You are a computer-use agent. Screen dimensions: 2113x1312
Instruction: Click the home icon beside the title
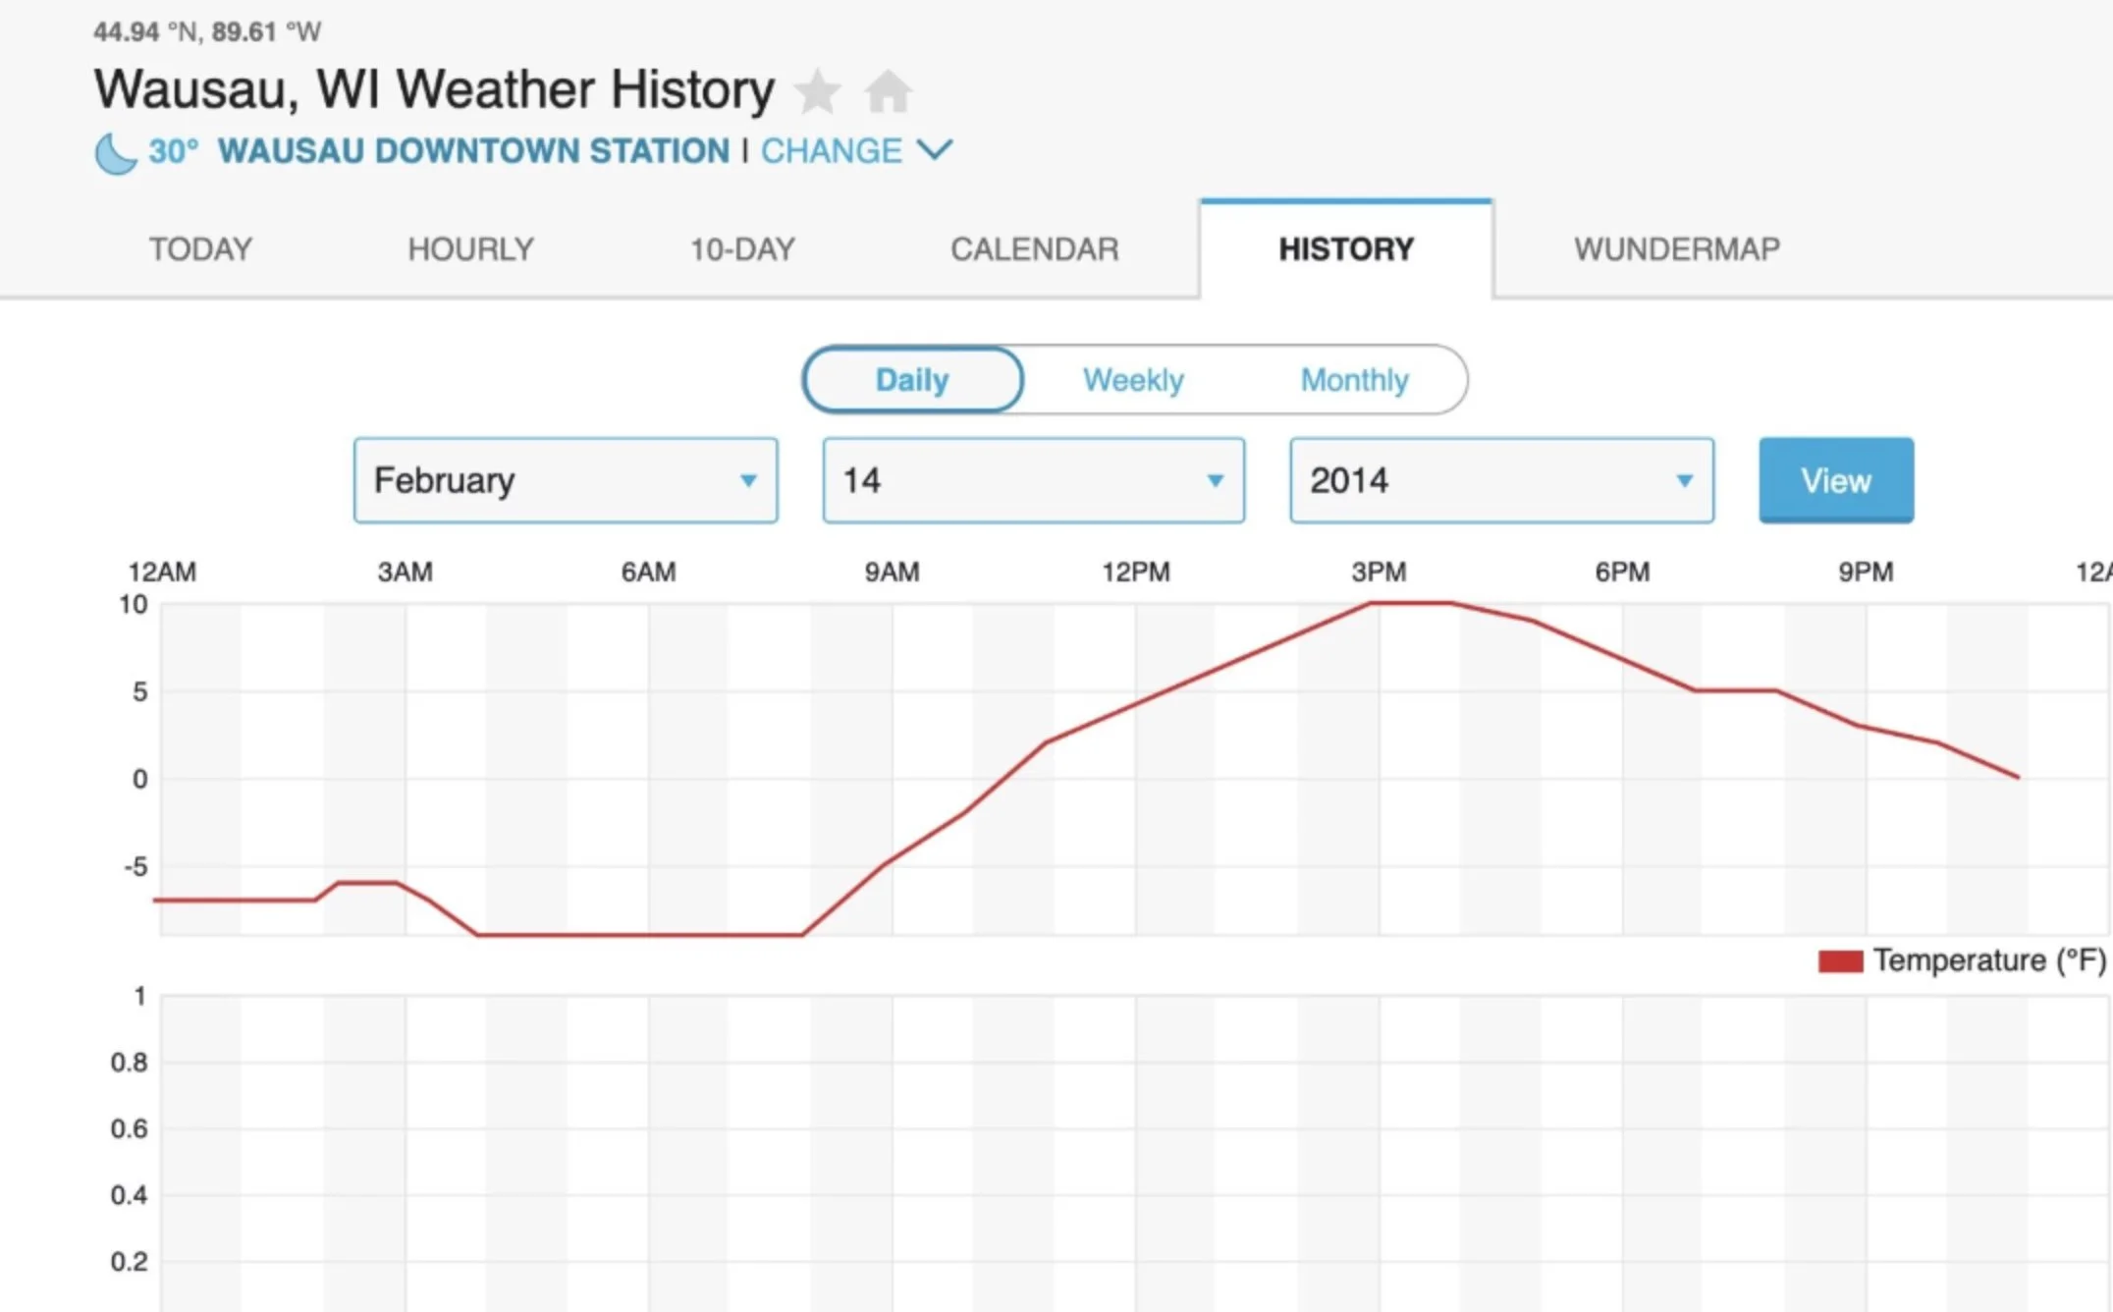888,92
